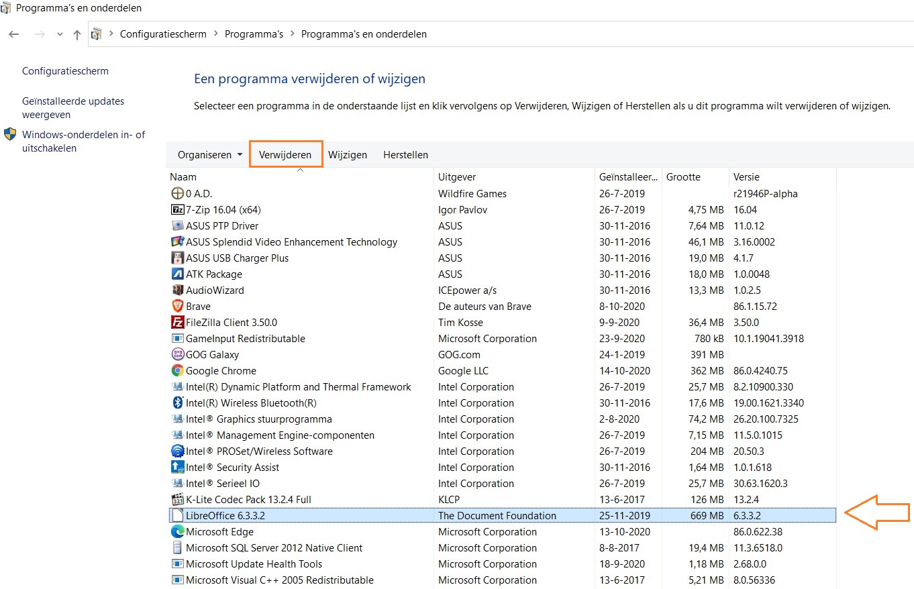Click the GOG Galaxy icon
Viewport: 914px width, 589px height.
[x=178, y=355]
